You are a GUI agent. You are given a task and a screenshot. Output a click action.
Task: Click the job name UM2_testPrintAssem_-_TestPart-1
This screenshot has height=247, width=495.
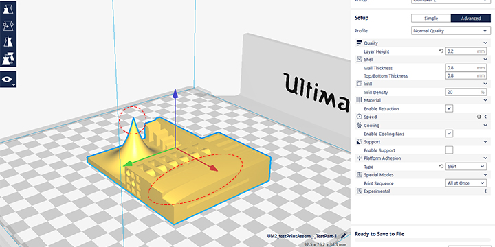(302, 236)
